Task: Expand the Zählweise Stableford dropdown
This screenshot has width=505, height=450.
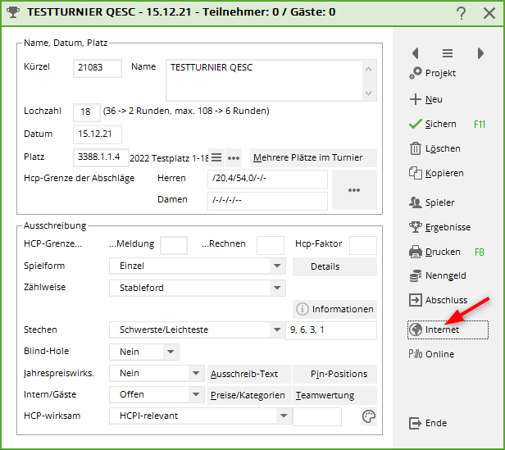Action: 277,288
